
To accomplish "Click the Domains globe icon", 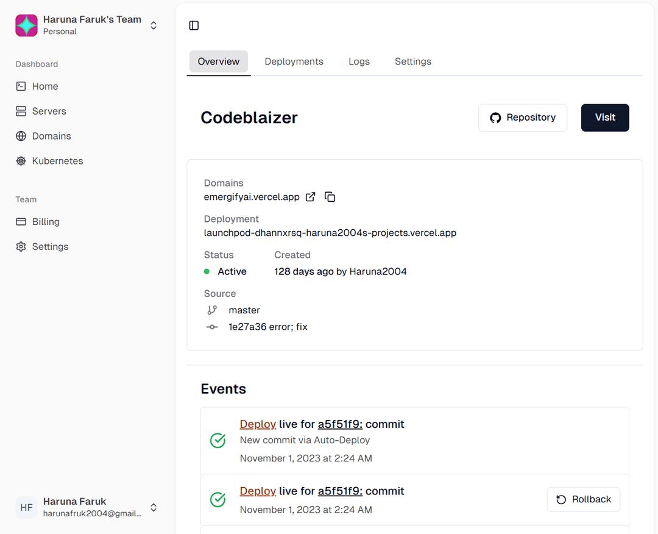I will click(21, 136).
